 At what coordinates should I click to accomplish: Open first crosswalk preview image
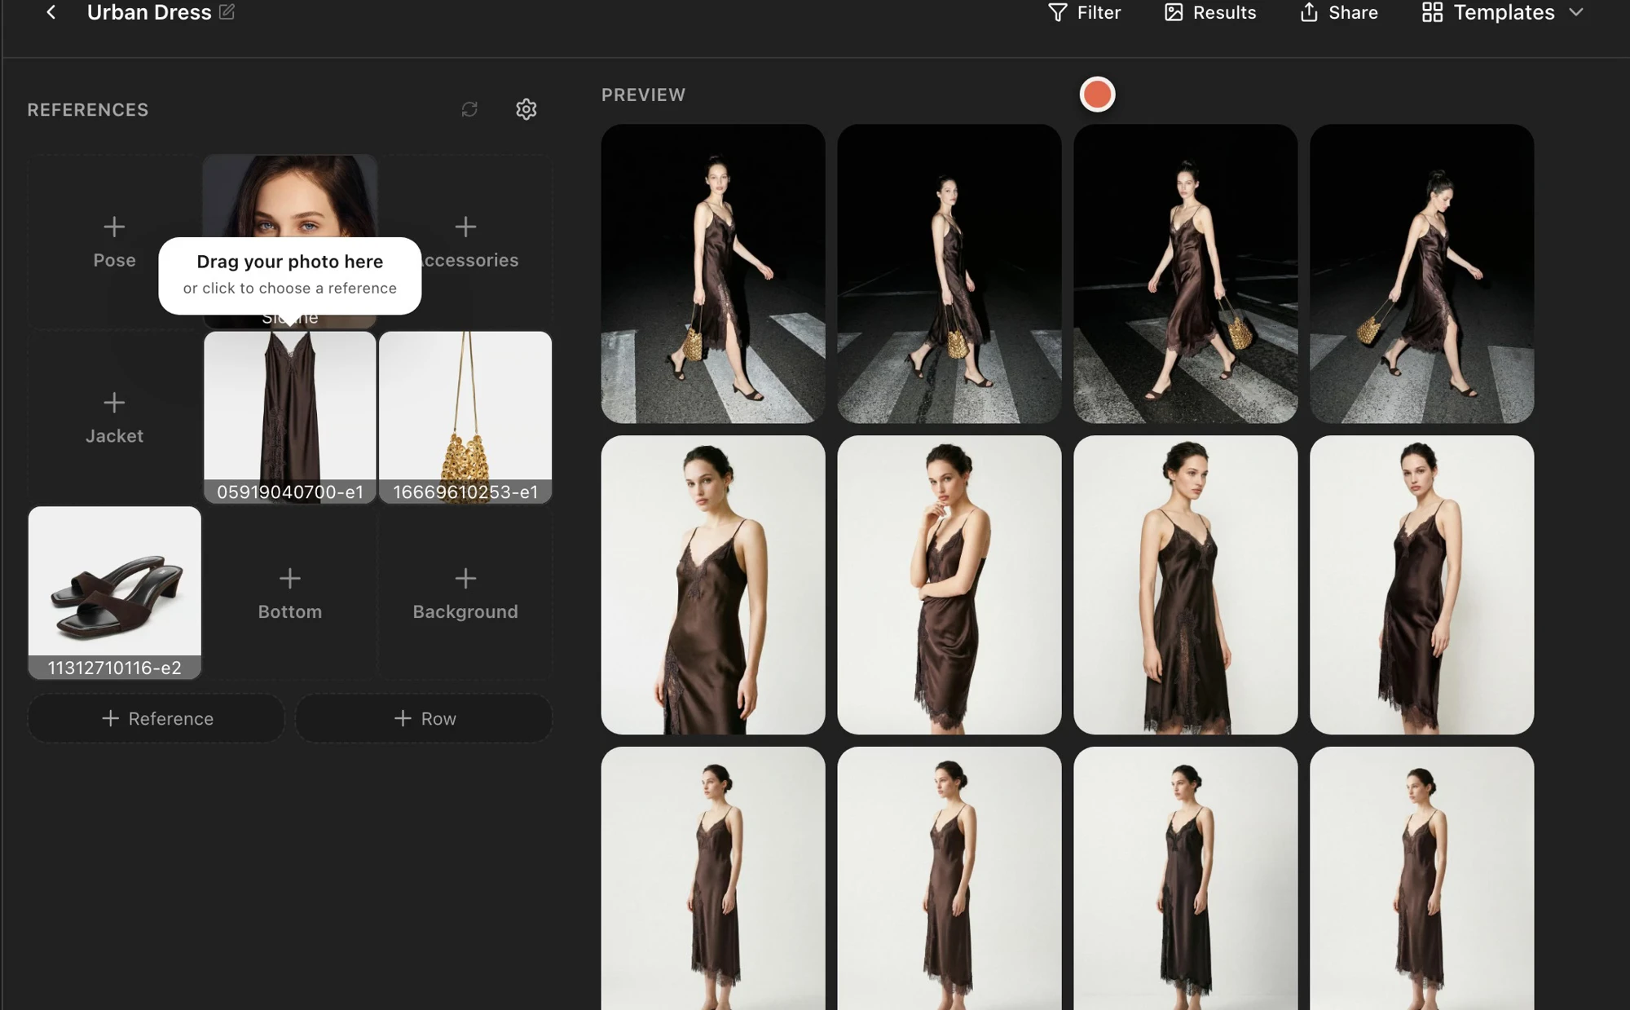click(x=713, y=274)
